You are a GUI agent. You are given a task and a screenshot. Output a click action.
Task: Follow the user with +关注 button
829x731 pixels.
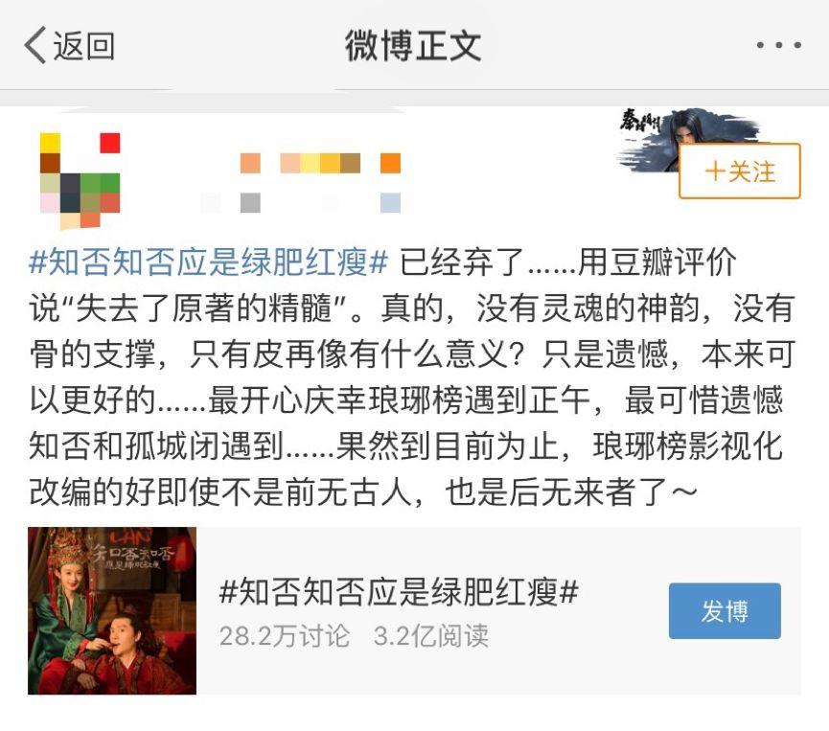tap(739, 171)
